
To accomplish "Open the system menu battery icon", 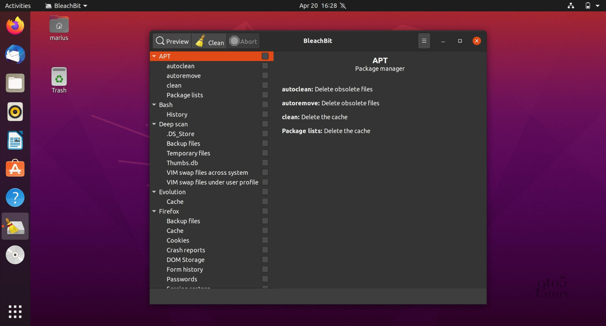I will tap(588, 6).
